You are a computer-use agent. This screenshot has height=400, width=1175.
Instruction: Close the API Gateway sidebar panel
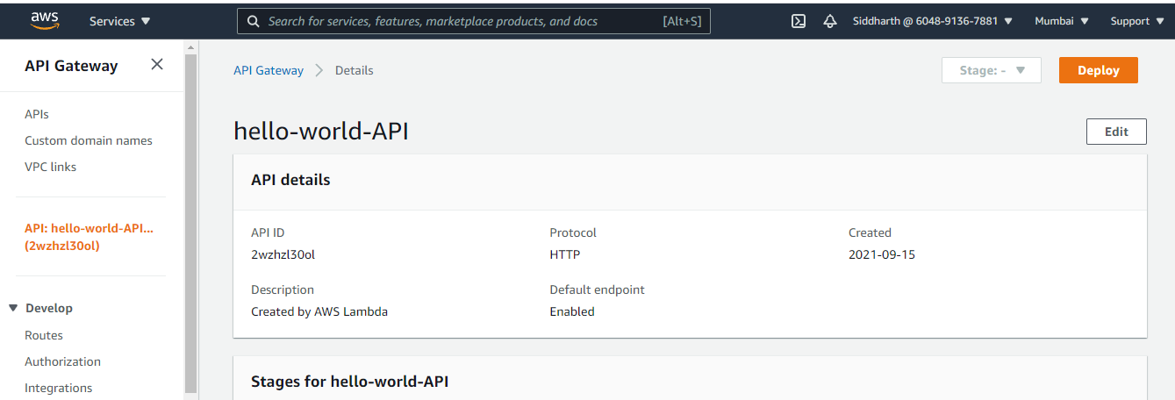[x=157, y=64]
